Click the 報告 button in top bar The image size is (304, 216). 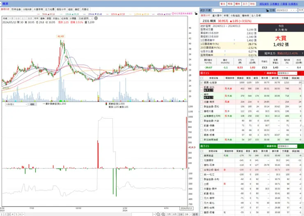[x=230, y=4]
